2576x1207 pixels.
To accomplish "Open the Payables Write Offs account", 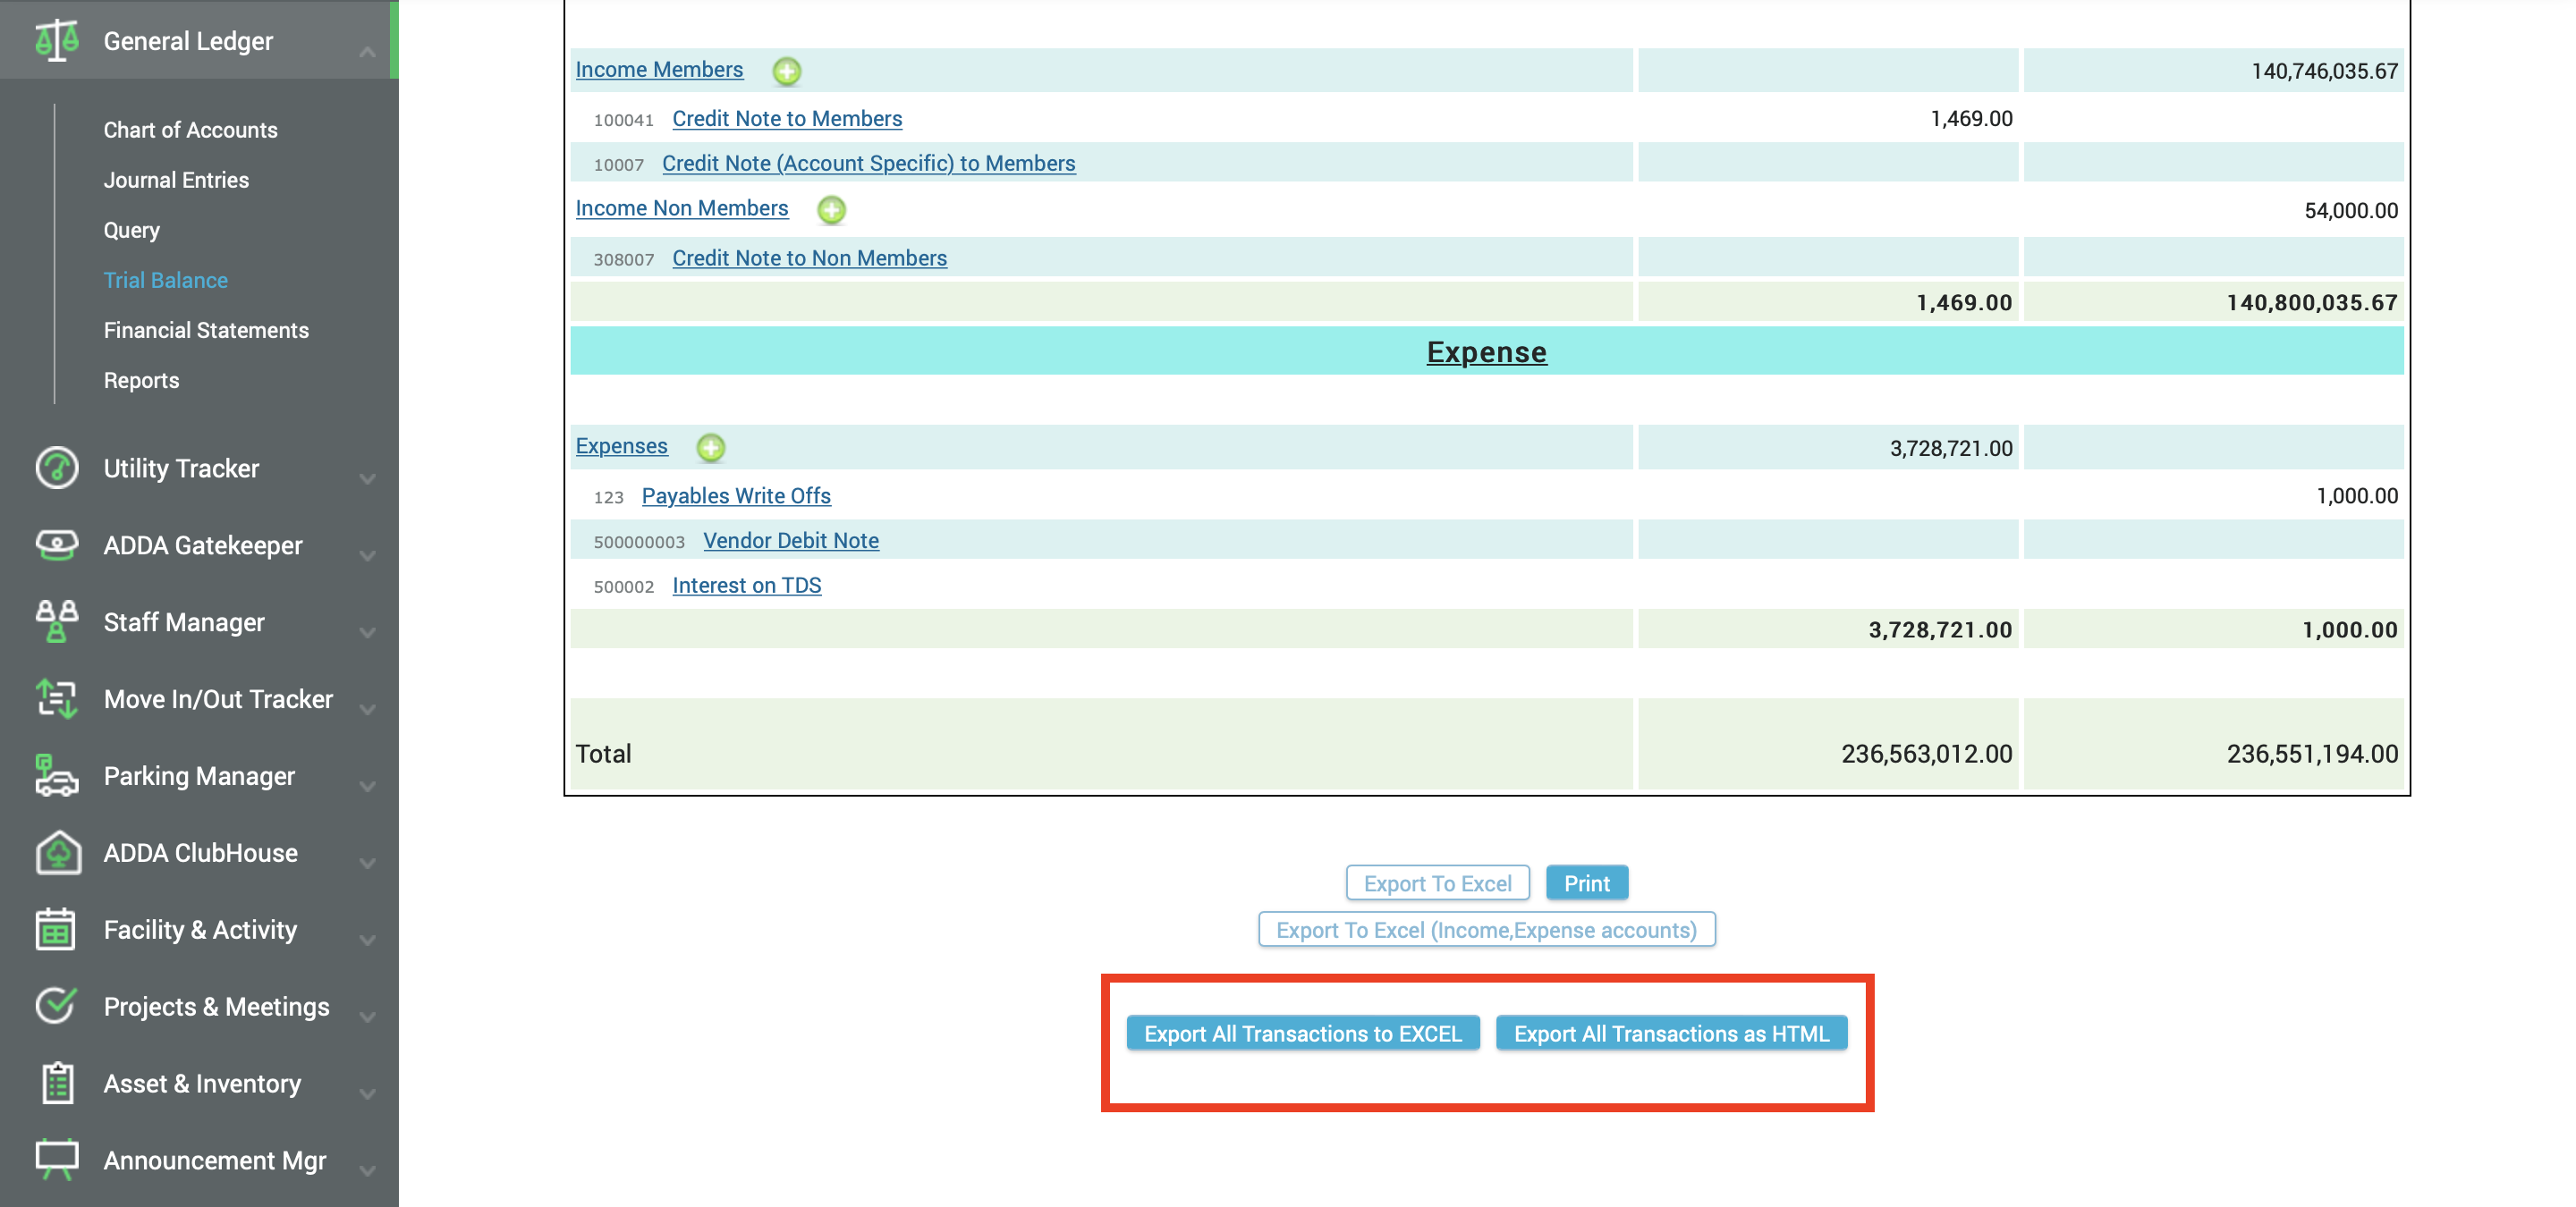I will pos(736,495).
